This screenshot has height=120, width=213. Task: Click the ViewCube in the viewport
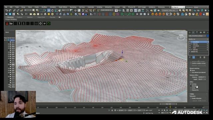pos(181,37)
